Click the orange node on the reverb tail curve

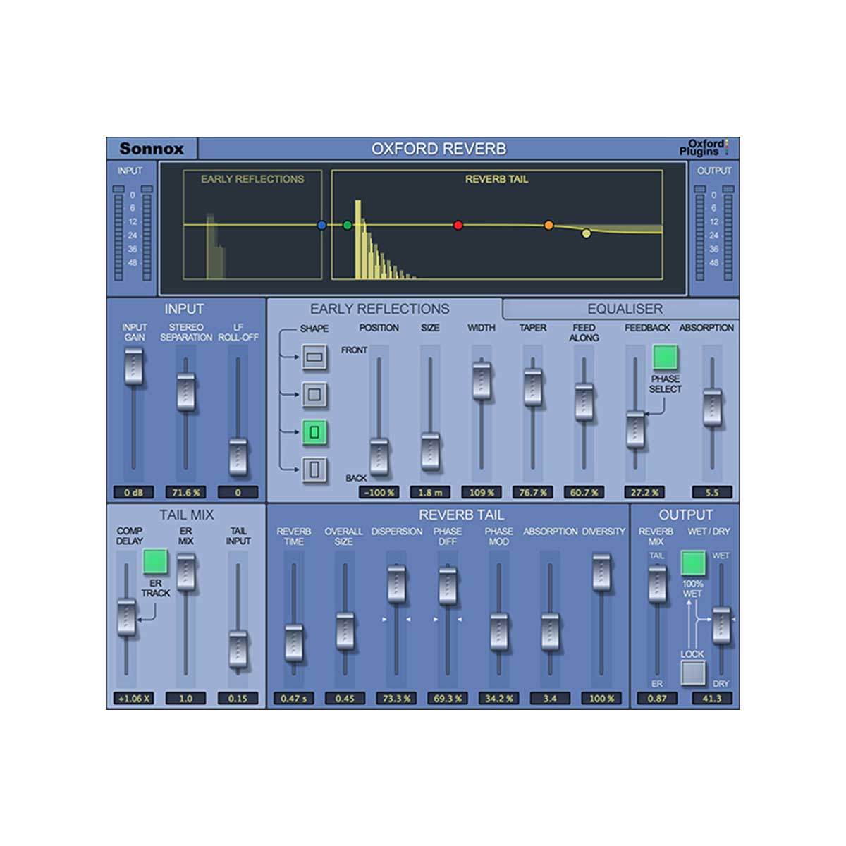click(x=548, y=225)
